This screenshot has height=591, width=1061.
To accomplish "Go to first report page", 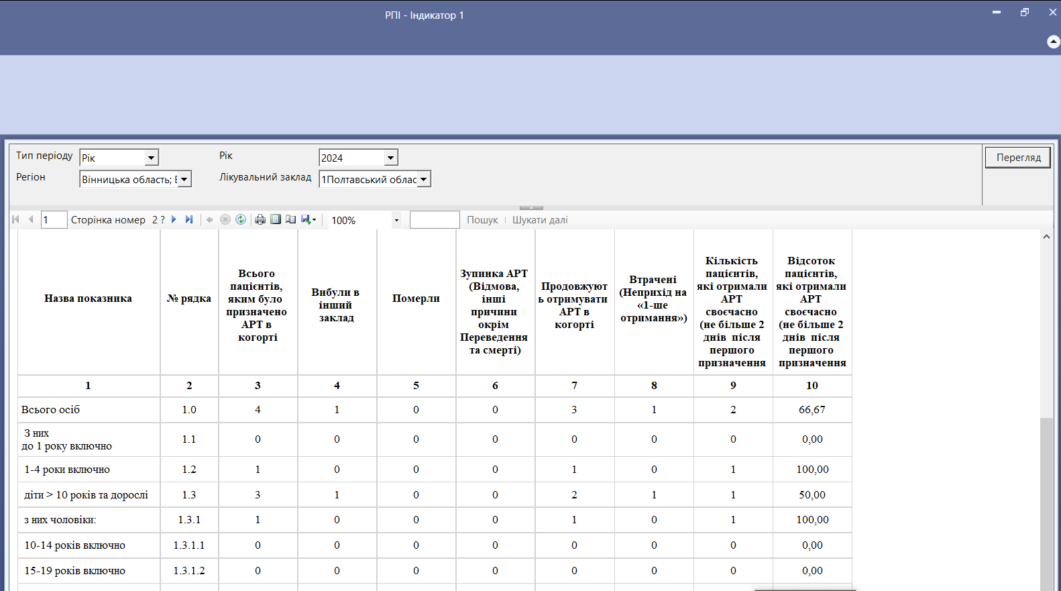I will point(15,219).
